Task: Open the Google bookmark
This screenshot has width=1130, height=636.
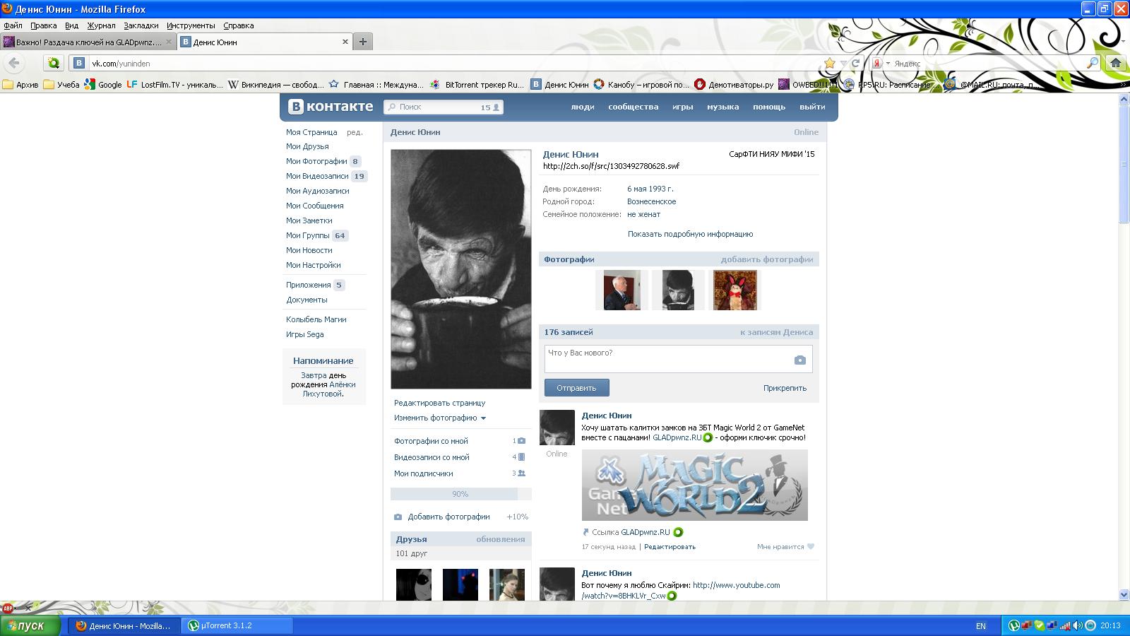Action: tap(103, 85)
